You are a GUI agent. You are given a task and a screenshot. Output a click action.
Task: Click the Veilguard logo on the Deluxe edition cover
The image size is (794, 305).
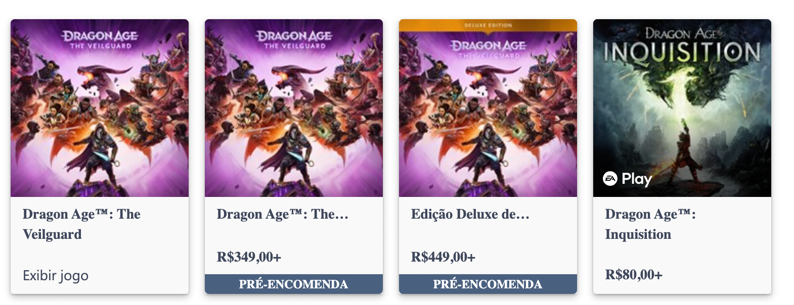click(489, 49)
